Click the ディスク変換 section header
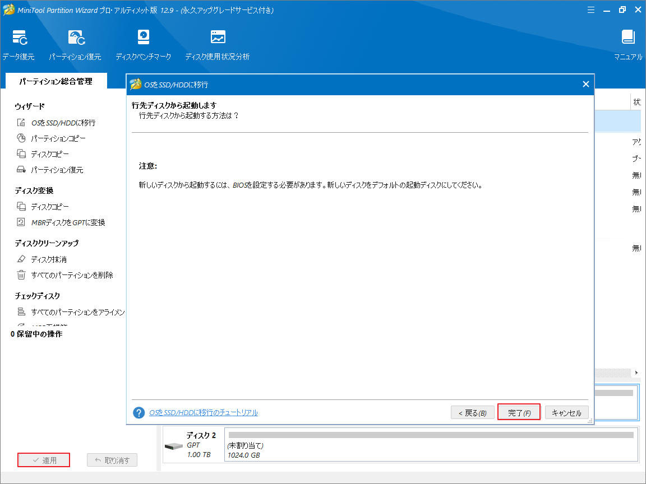 click(34, 190)
